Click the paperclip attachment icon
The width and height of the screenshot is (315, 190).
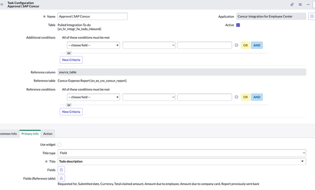[x=292, y=4]
